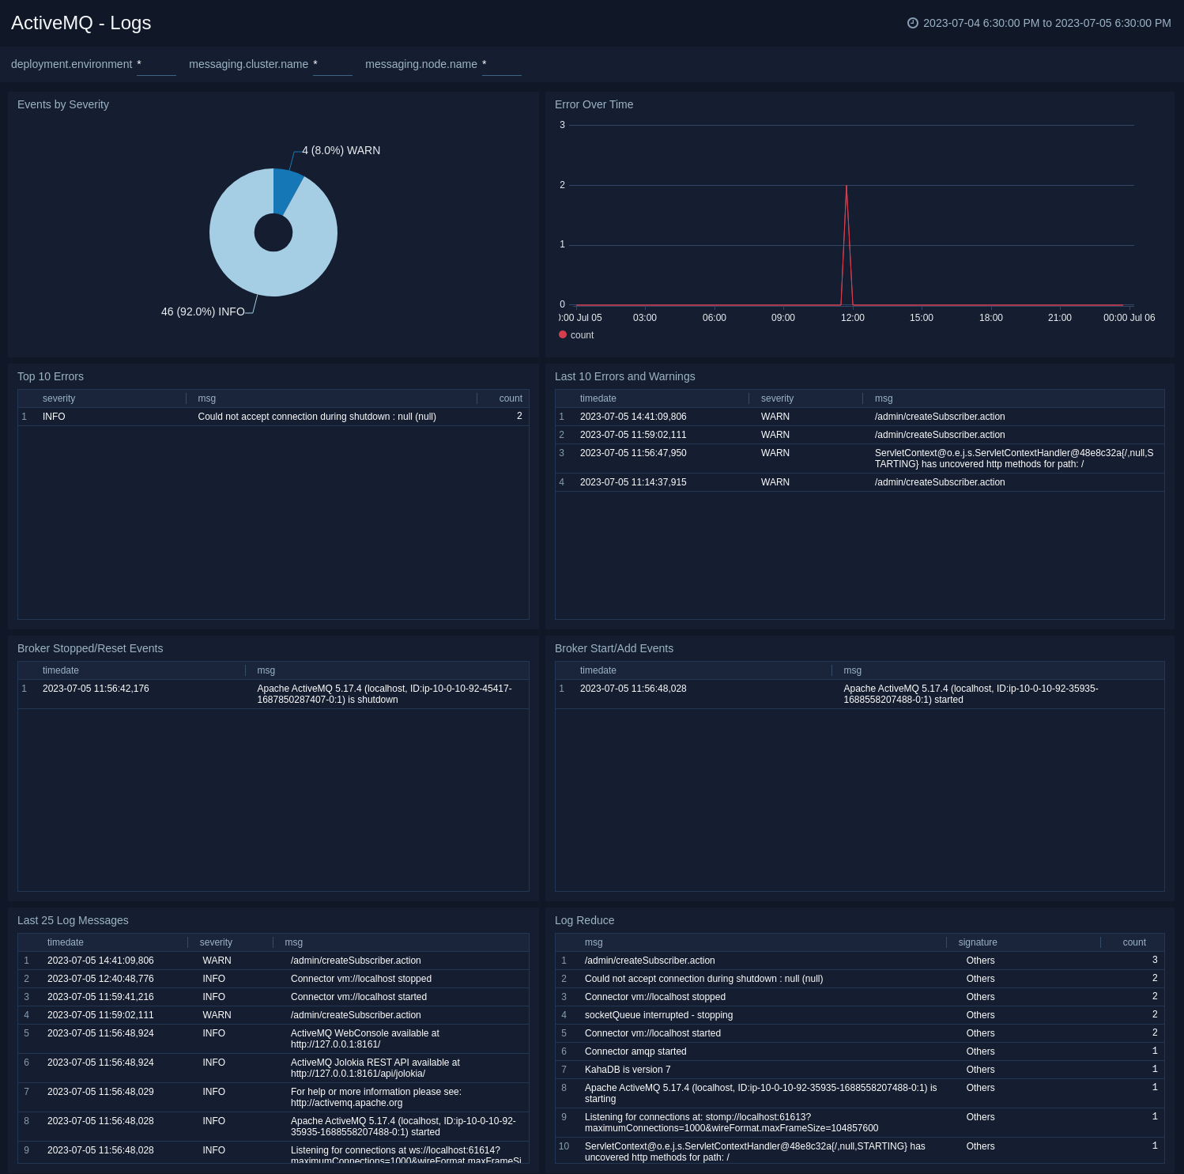
Task: Select ServletContext uncovered http methods row in Last 10 Errors
Action: click(x=860, y=459)
